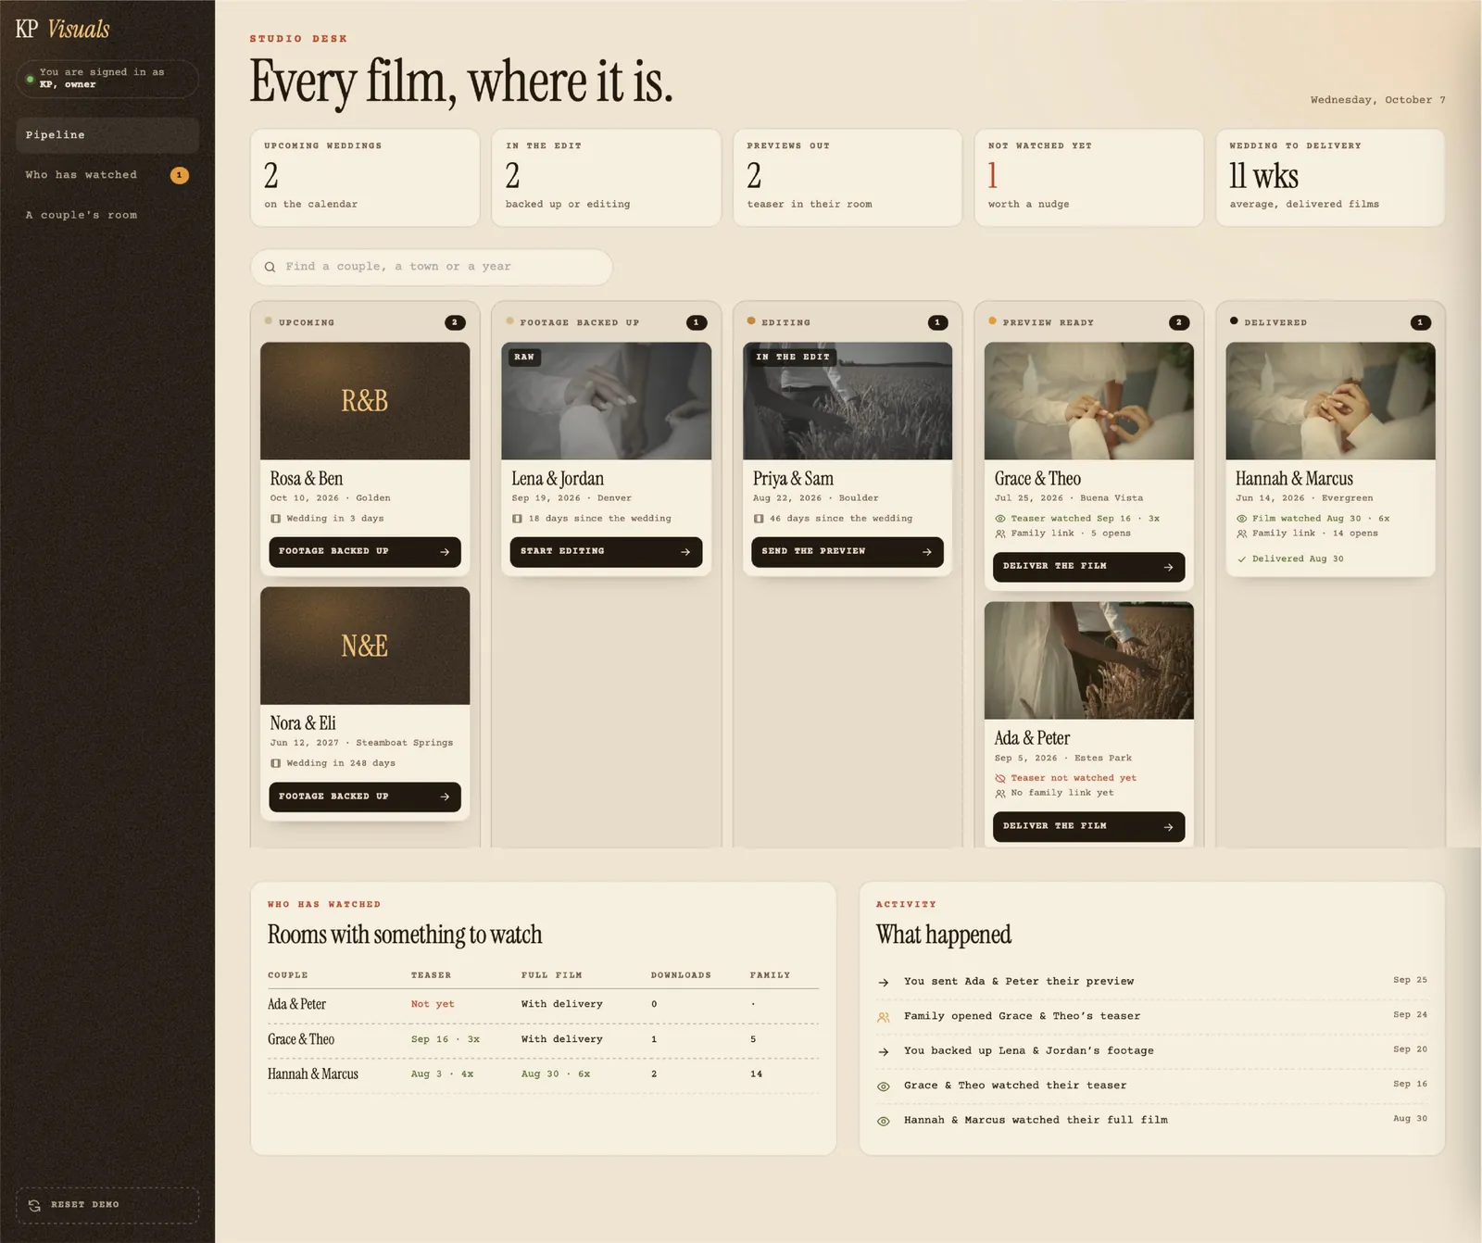
Task: Click the 'Aug 30 · 6x' full film cell
Action: pos(556,1074)
